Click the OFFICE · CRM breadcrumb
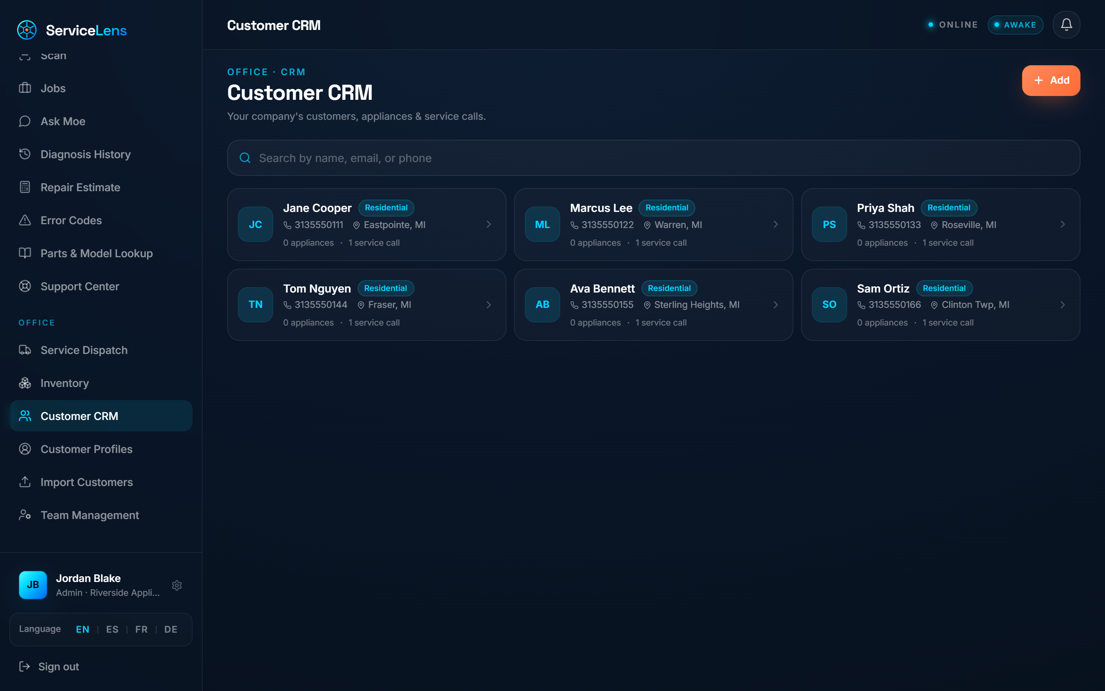The height and width of the screenshot is (691, 1105). pos(266,72)
